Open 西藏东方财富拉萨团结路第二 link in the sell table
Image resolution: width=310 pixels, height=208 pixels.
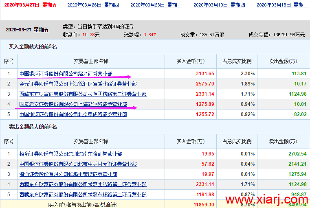coord(83,184)
